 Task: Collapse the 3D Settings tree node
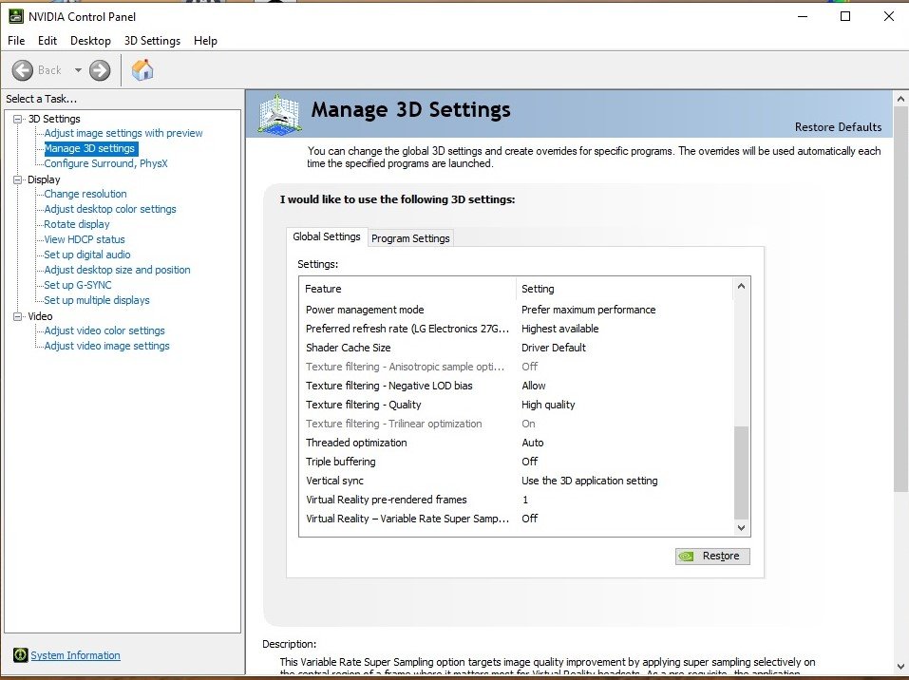pyautogui.click(x=18, y=119)
